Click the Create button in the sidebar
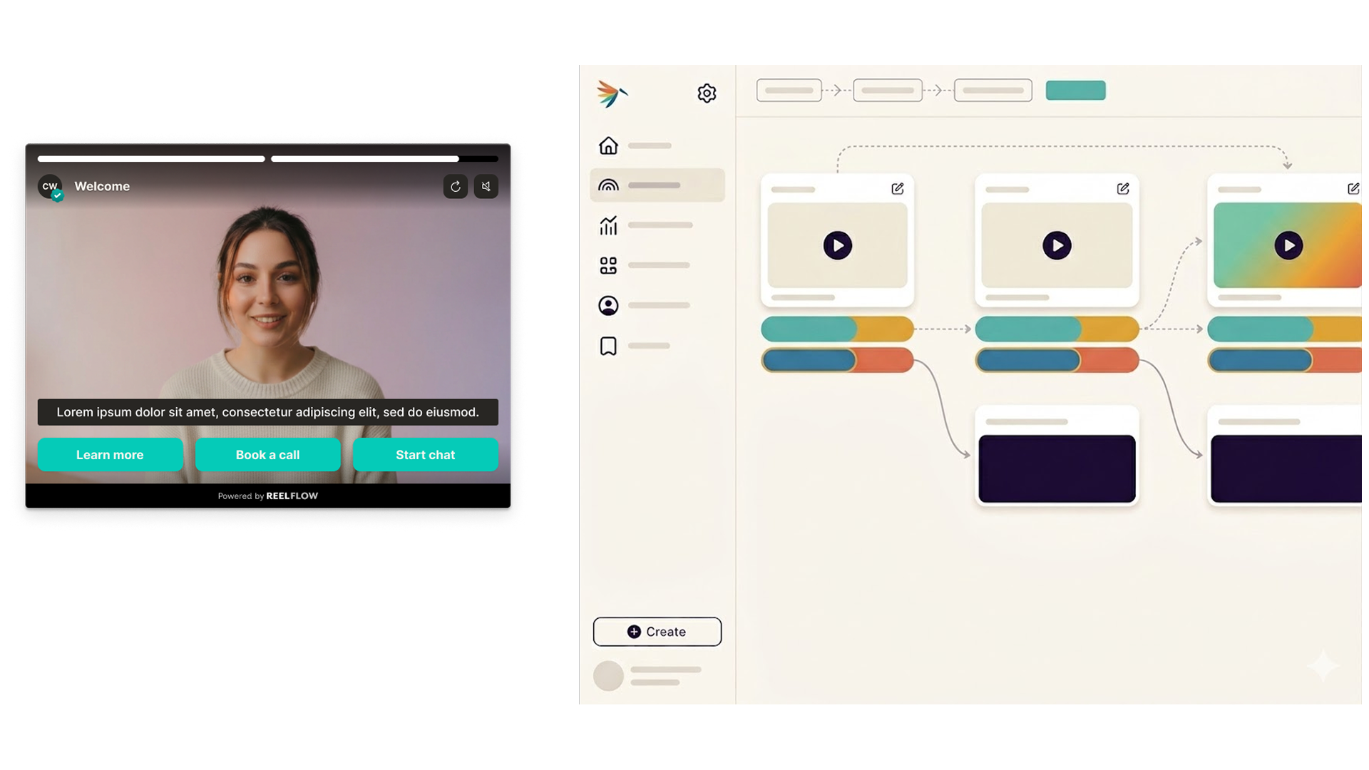This screenshot has width=1369, height=770. tap(657, 632)
